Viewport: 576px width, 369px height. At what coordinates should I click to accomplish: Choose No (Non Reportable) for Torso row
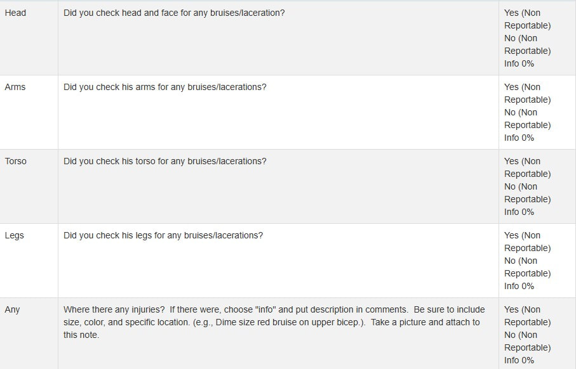(x=527, y=193)
